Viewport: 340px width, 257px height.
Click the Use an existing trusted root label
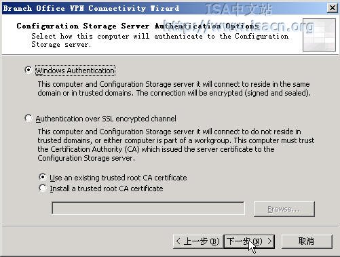118,178
